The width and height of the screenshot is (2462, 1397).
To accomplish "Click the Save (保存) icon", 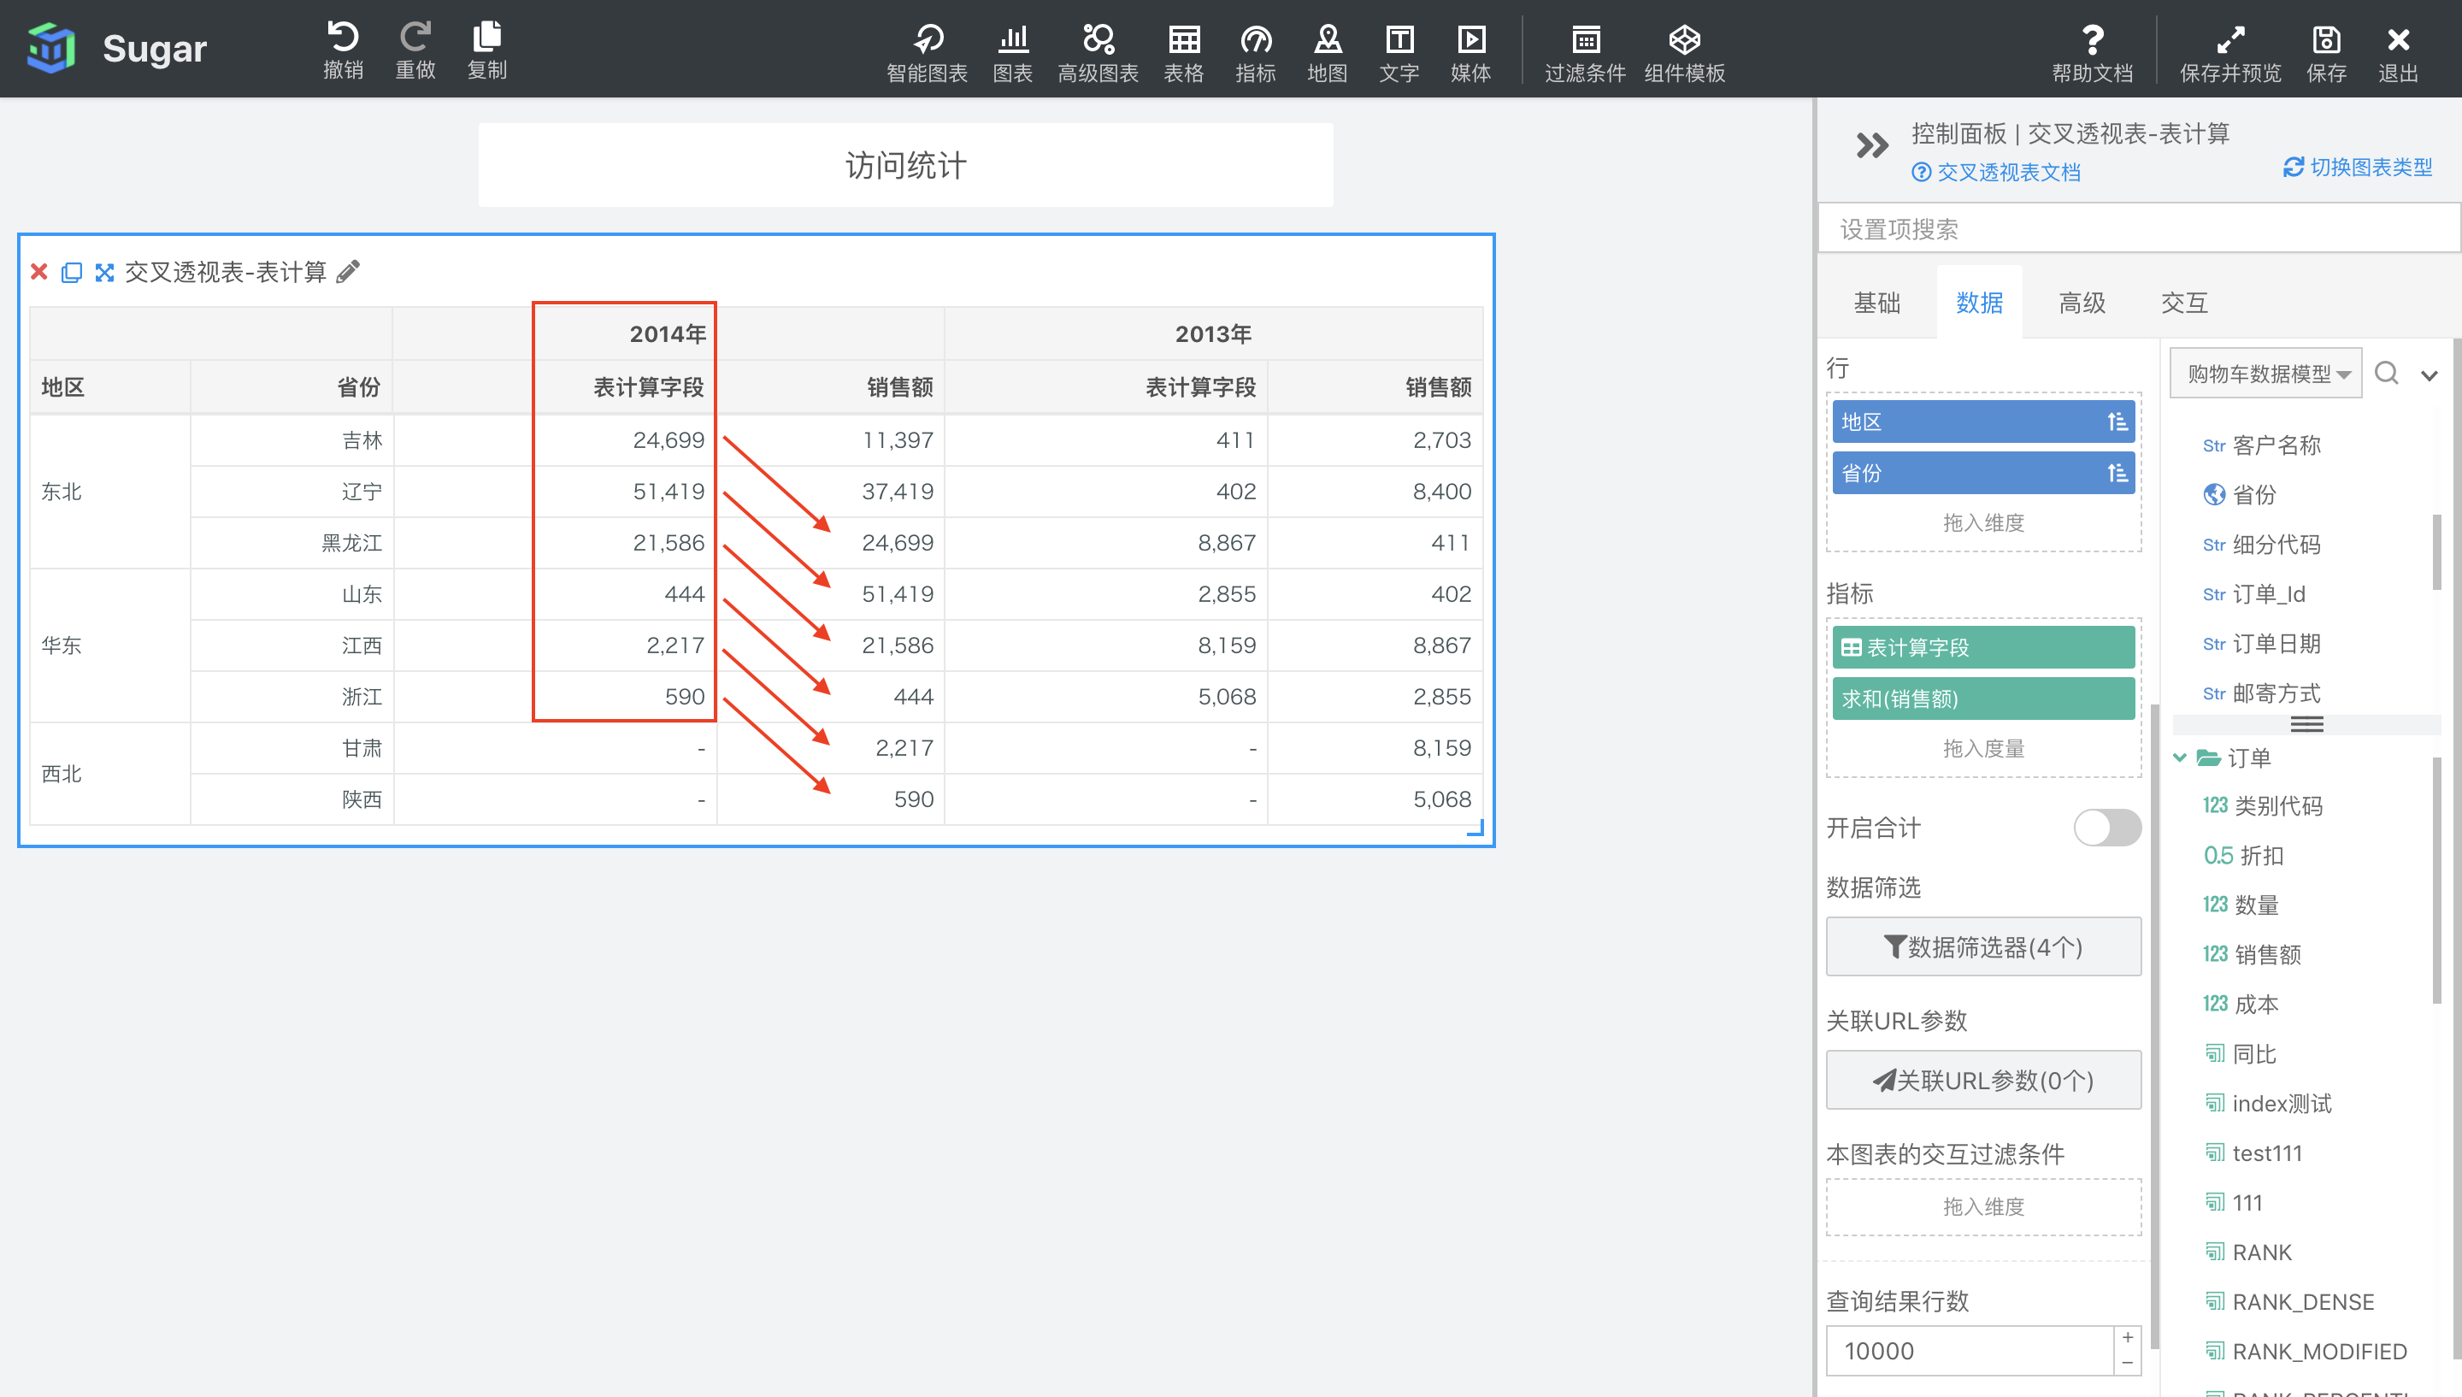I will pyautogui.click(x=2327, y=53).
